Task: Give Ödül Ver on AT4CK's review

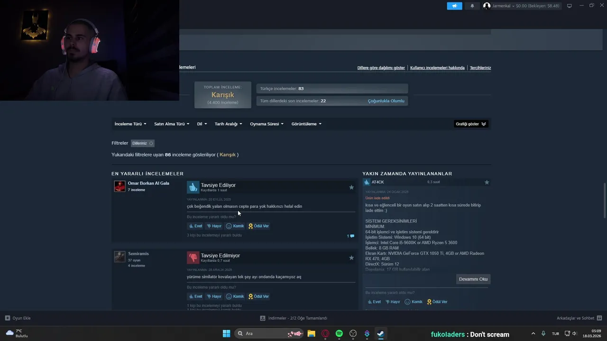Action: tap(437, 302)
